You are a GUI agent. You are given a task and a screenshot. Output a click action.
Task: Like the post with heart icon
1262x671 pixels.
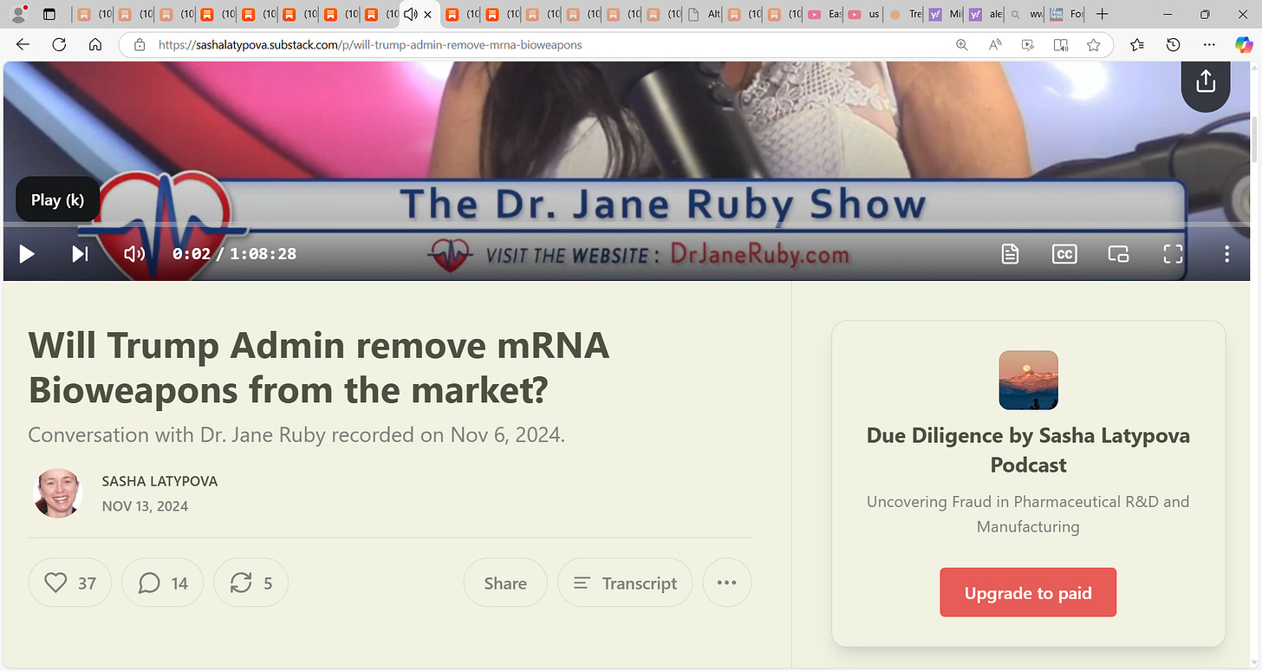(70, 583)
